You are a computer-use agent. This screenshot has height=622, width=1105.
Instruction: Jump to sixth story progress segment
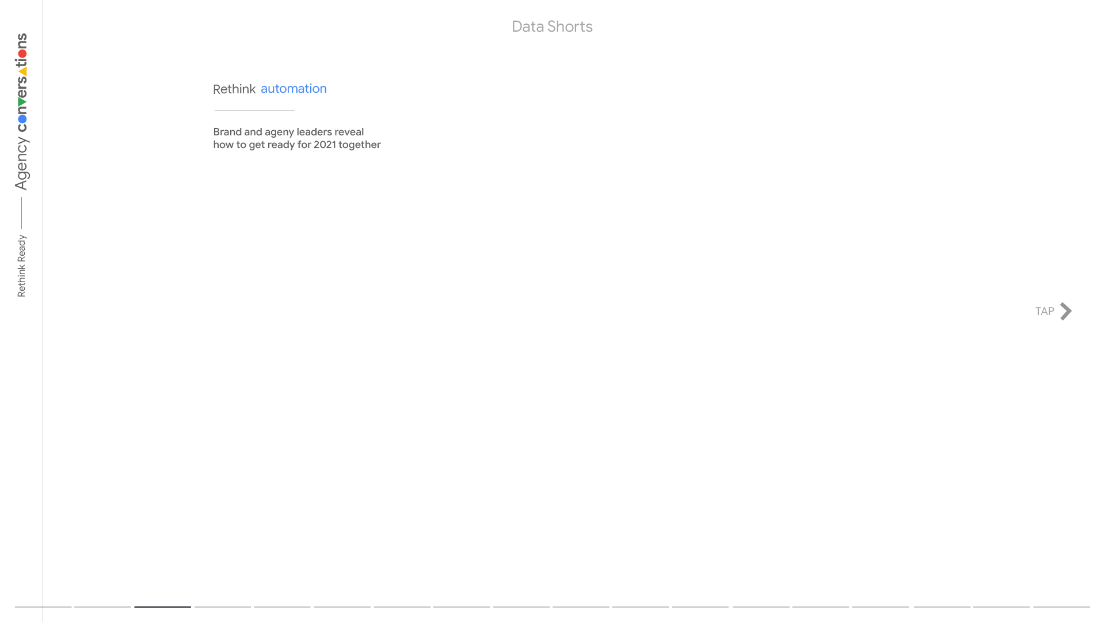(342, 606)
